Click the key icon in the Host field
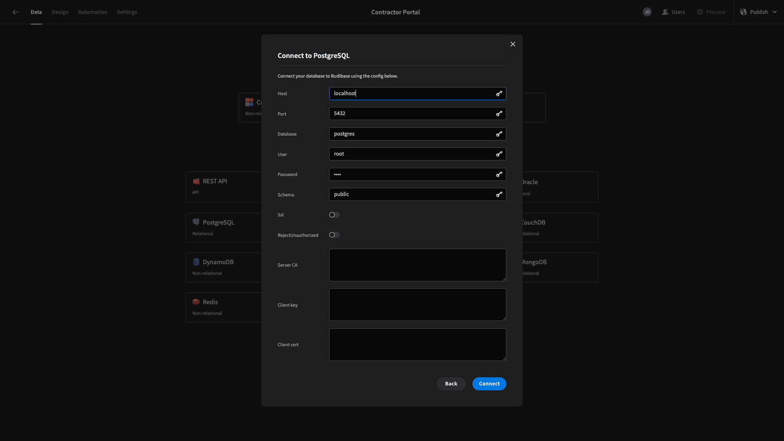Image resolution: width=784 pixels, height=441 pixels. coord(499,94)
